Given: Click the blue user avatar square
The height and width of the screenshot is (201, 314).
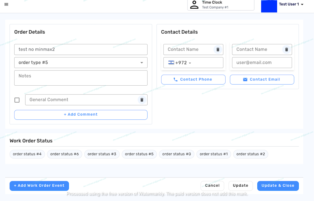Looking at the screenshot, I should (x=269, y=6).
